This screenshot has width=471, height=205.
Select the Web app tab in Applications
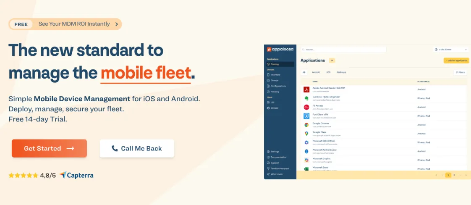point(341,72)
